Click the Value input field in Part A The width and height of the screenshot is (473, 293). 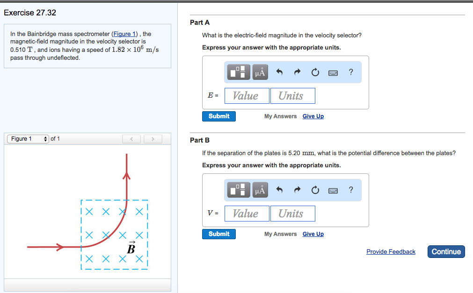[x=247, y=95]
